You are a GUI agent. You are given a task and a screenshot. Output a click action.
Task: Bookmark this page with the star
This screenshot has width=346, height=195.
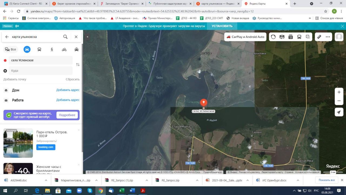click(326, 11)
